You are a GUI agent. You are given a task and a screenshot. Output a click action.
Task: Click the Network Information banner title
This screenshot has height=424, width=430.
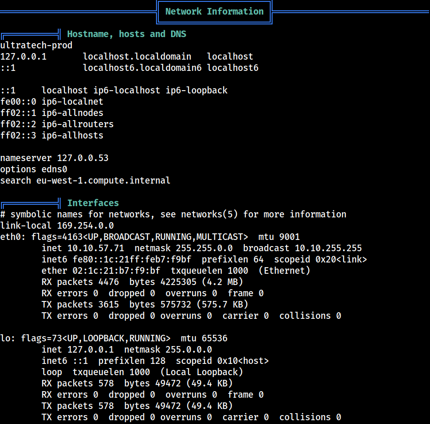coord(214,12)
